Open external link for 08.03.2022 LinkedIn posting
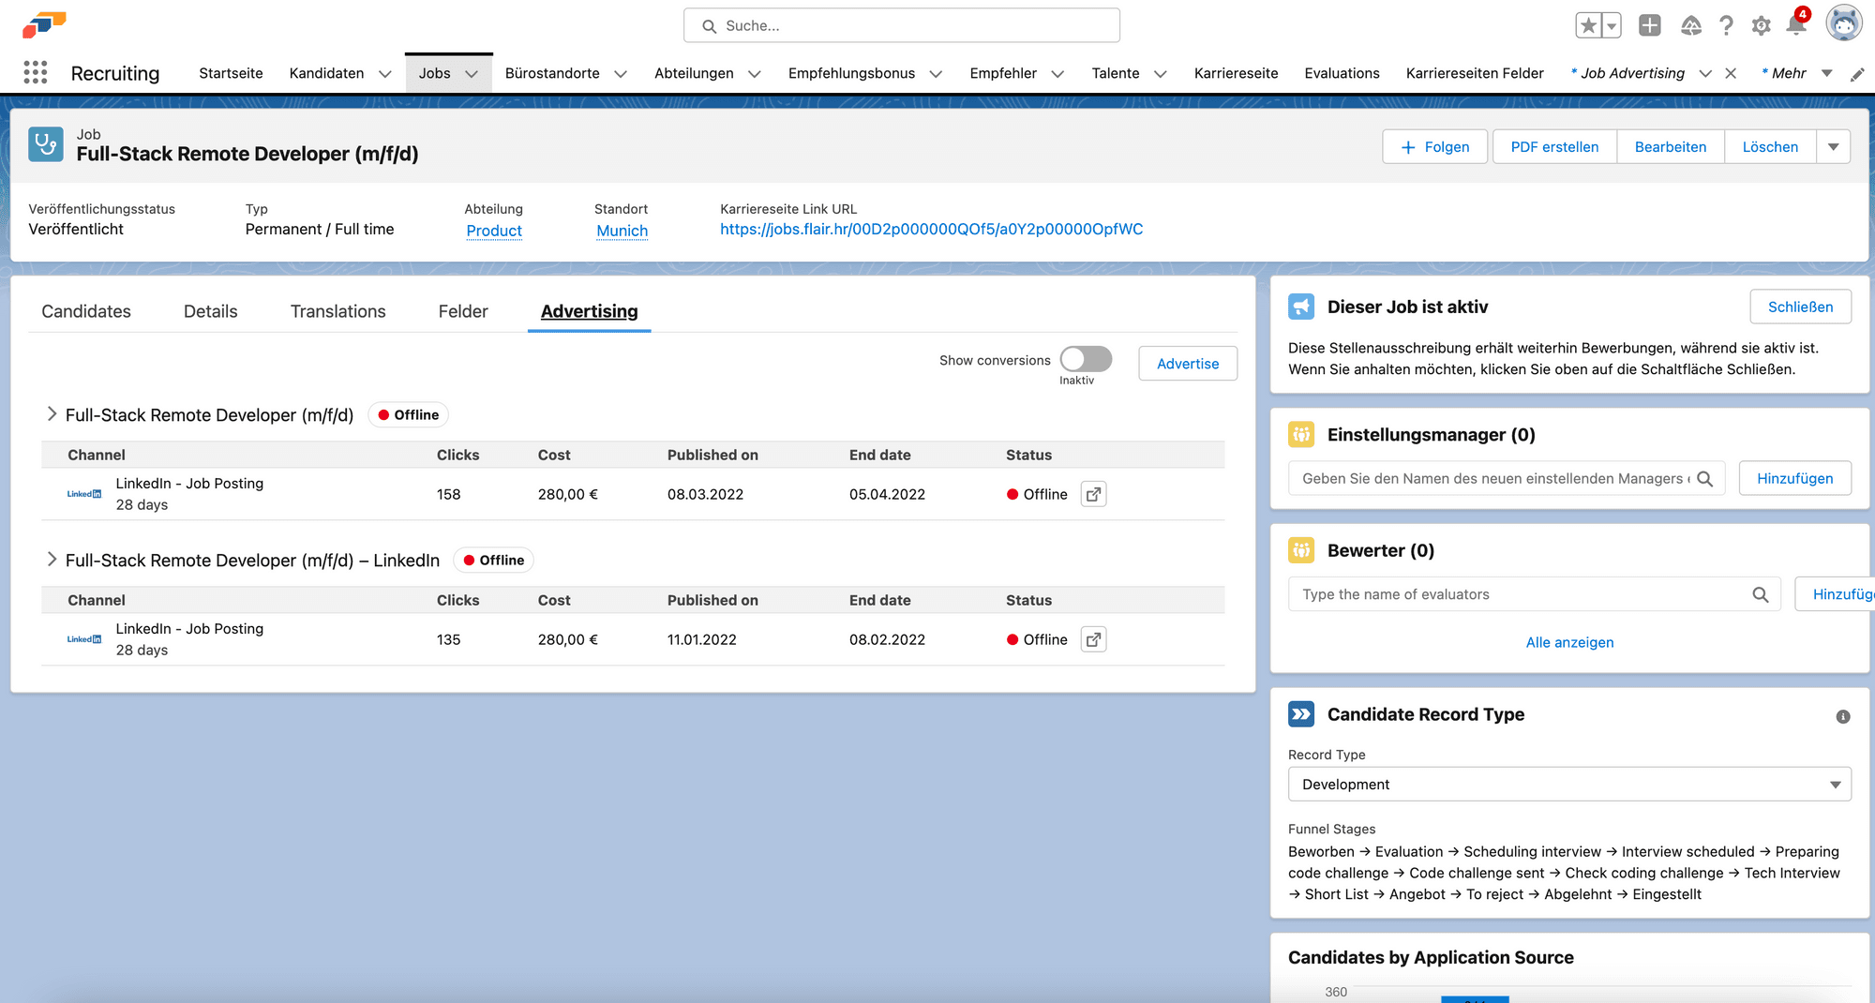Viewport: 1875px width, 1003px height. pos(1093,494)
